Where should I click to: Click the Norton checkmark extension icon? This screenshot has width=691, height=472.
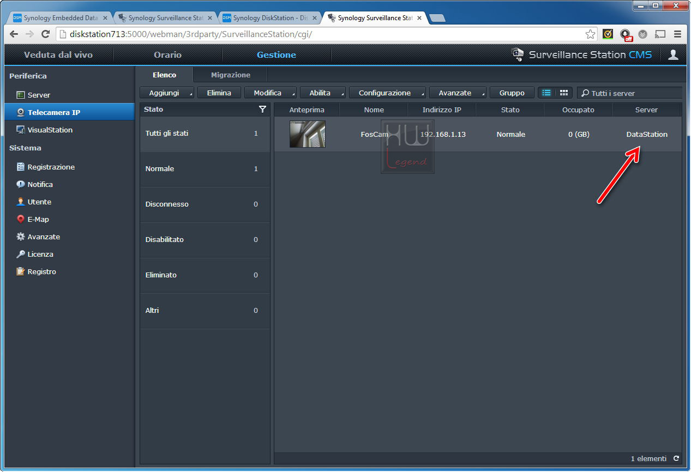pos(608,34)
